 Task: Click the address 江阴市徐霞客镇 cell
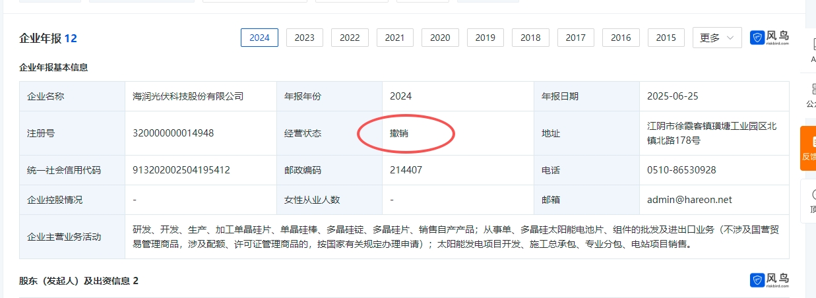714,133
